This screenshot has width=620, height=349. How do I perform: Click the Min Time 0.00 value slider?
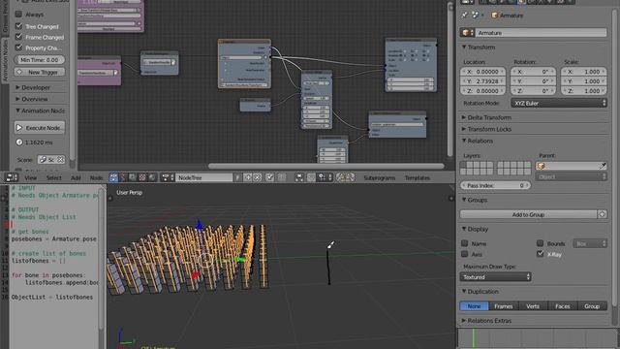pos(40,60)
